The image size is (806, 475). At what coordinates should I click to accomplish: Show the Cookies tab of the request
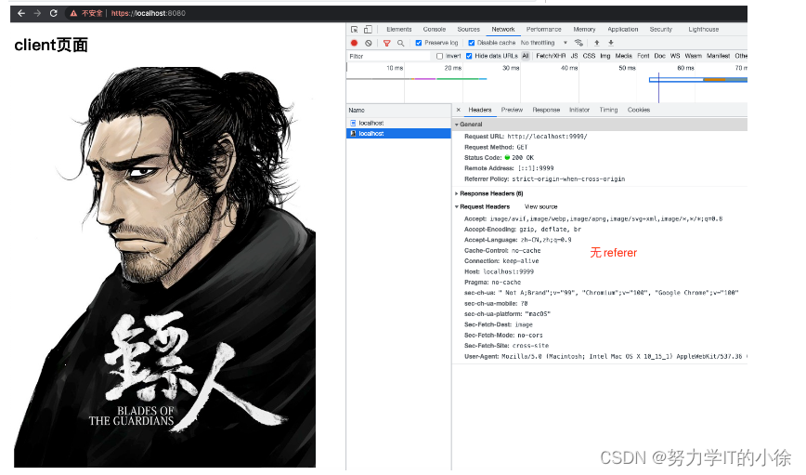pos(639,110)
